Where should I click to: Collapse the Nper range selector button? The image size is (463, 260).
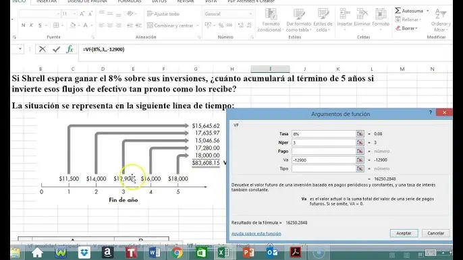click(360, 142)
